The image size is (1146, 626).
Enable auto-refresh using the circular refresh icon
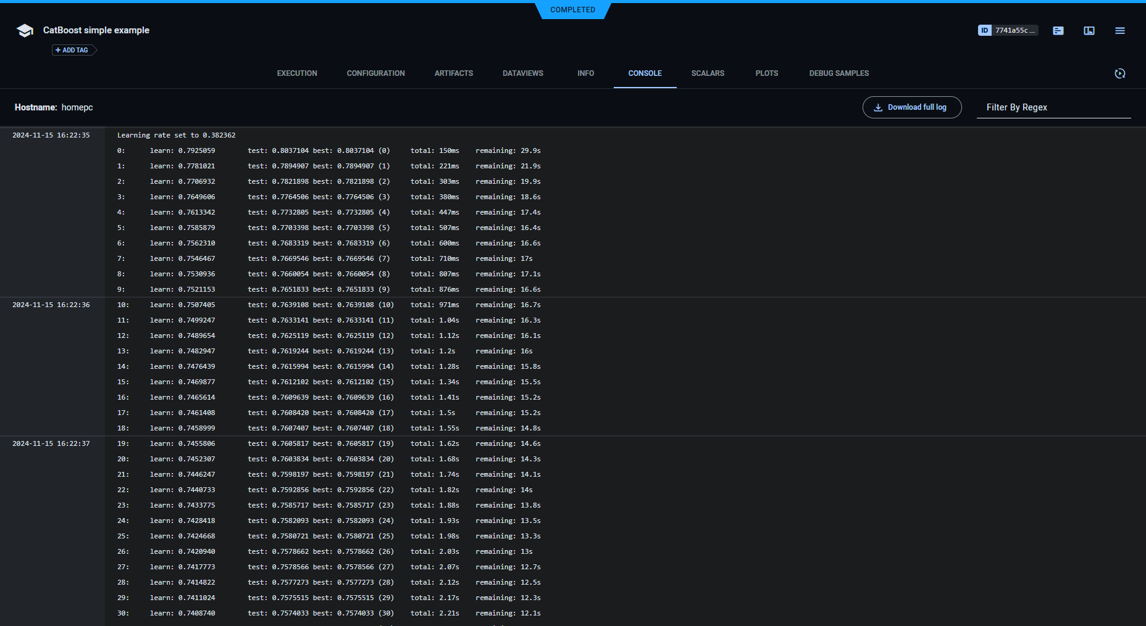(x=1120, y=73)
